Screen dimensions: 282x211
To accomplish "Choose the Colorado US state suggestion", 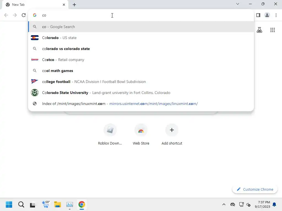I will point(141,38).
